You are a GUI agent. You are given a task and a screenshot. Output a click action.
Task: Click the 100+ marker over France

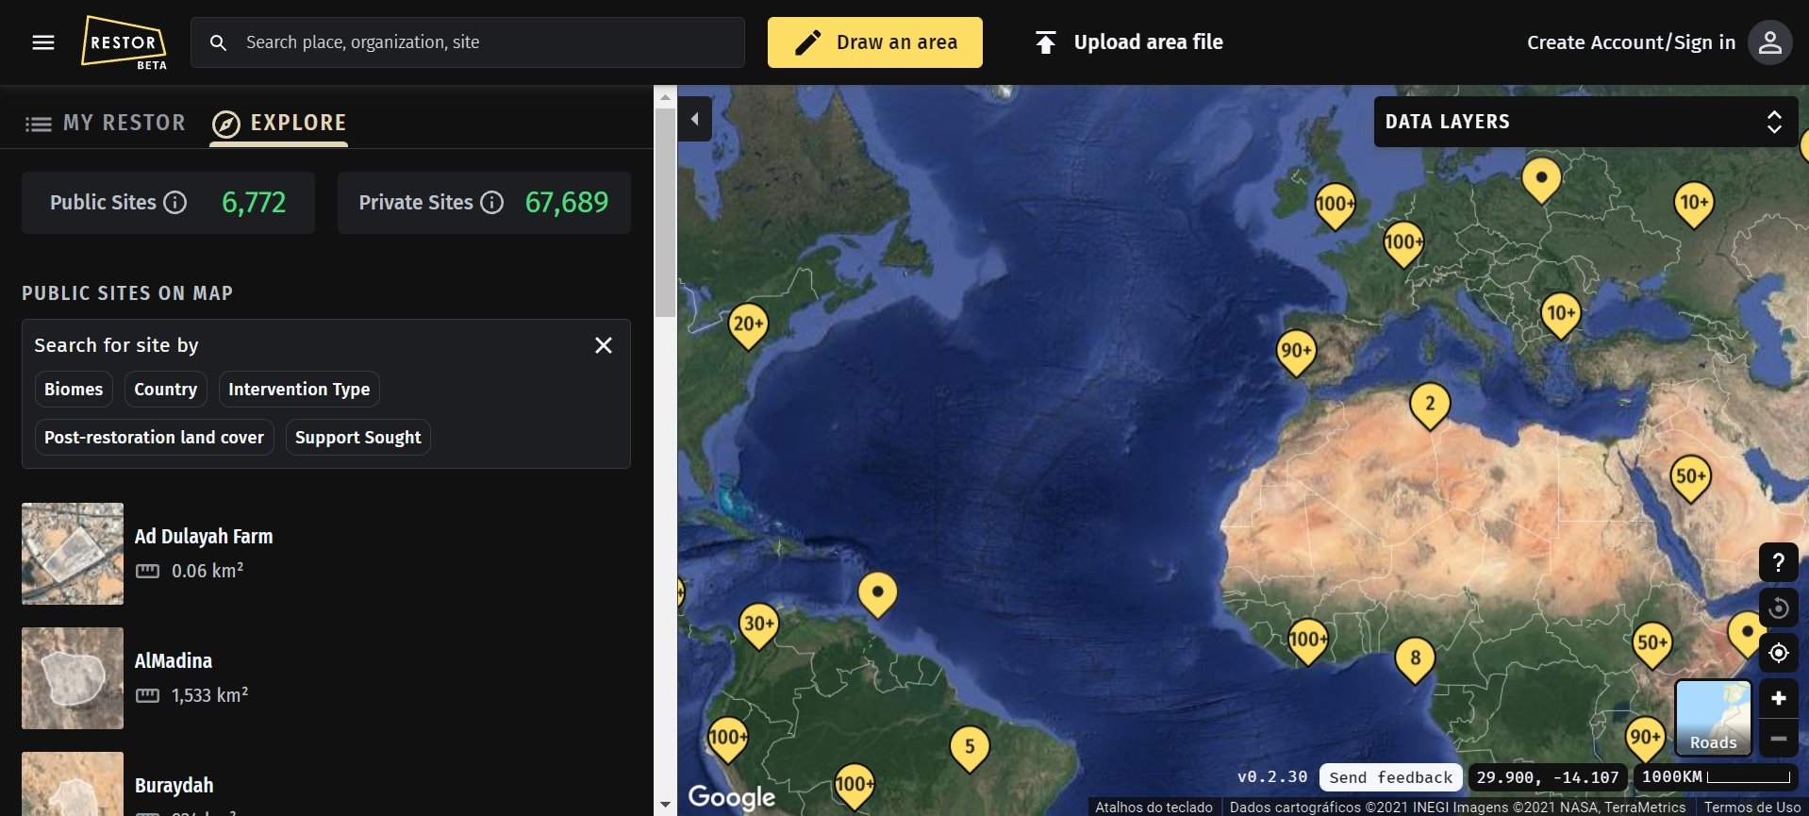click(1403, 245)
